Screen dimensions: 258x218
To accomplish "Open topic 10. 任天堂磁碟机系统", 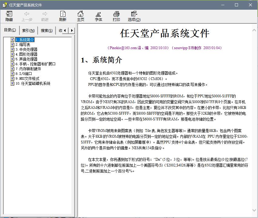I will point(33,83).
